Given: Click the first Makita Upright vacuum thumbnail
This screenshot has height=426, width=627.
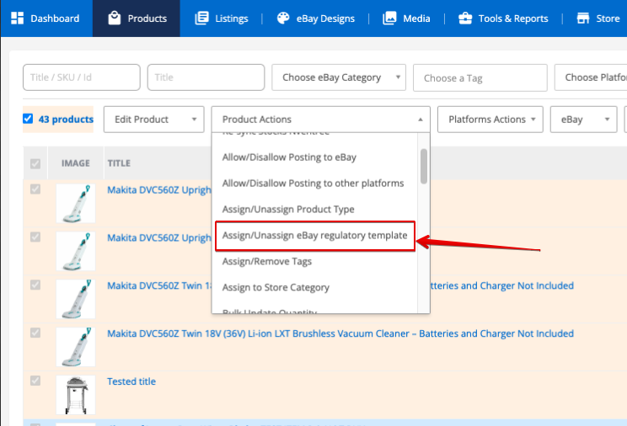Looking at the screenshot, I should tap(76, 204).
